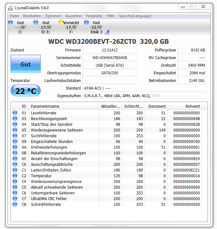Click status orb of Beschleunigungszeit row

[15, 118]
